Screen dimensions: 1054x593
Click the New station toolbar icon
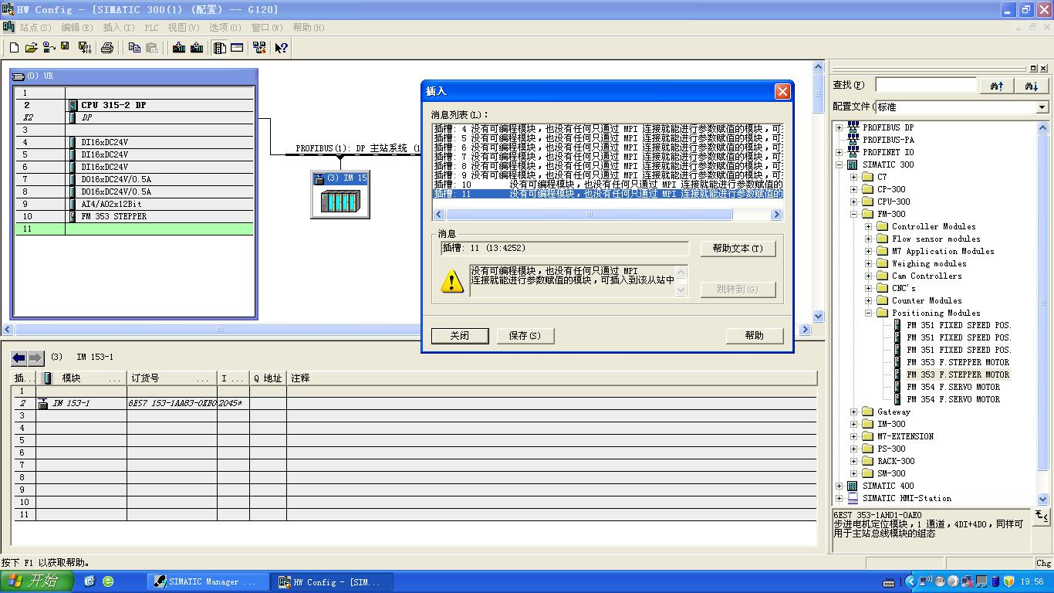[14, 48]
